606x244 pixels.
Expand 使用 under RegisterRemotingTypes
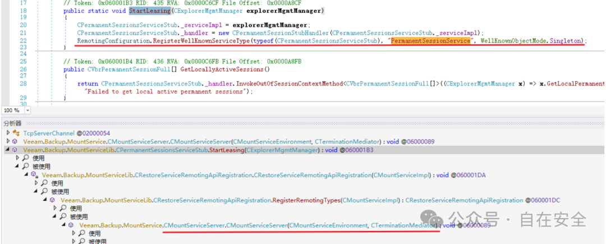[x=54, y=208]
